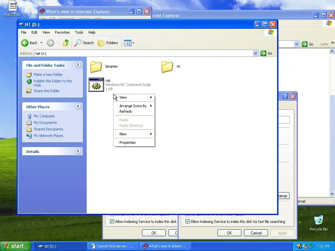
Task: Toggle the Folders tree pane
Action: pyautogui.click(x=108, y=43)
